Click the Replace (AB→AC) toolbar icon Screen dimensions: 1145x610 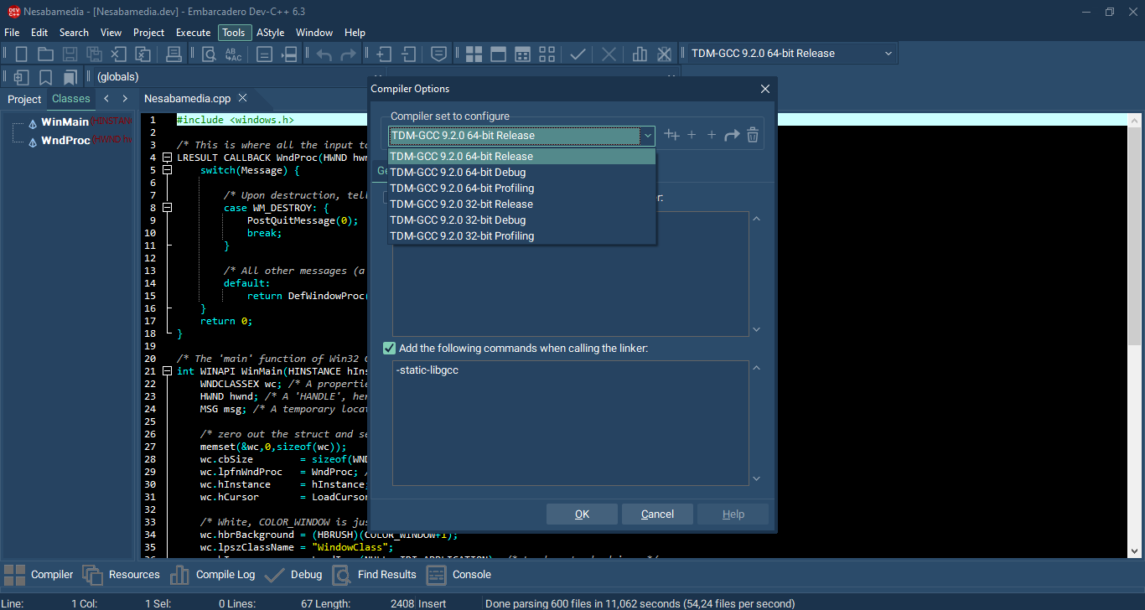point(232,54)
